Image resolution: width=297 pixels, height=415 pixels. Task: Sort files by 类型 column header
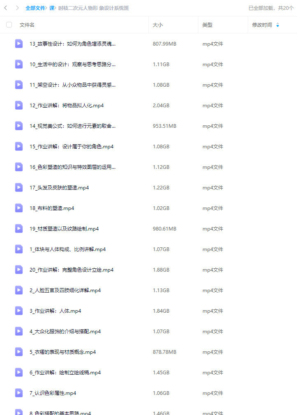[x=207, y=25]
